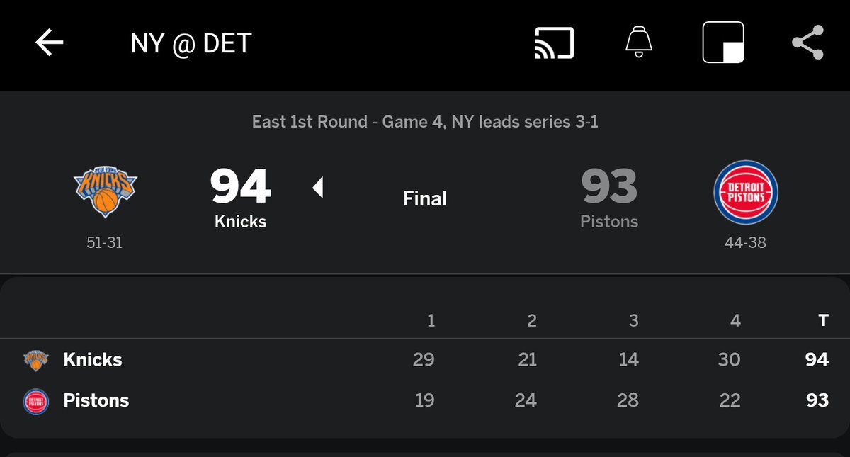The image size is (850, 457).
Task: Tap the Pistons row in the linescore
Action: (x=96, y=401)
